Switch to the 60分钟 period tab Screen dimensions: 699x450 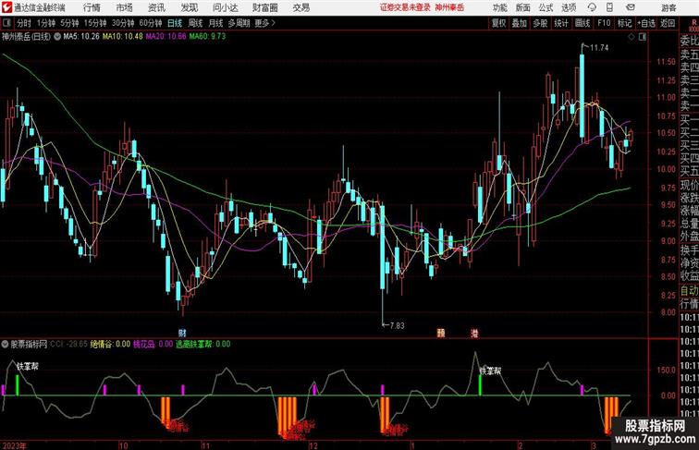pos(150,23)
